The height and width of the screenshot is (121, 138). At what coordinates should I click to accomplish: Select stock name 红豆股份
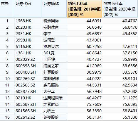pyautogui.click(x=51, y=72)
